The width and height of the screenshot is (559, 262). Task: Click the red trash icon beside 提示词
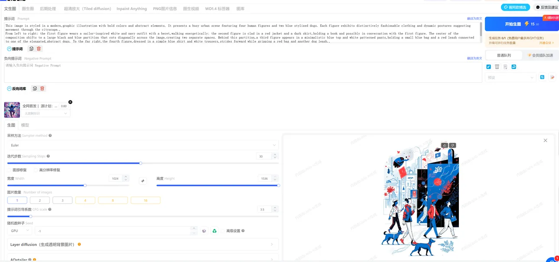pyautogui.click(x=39, y=49)
